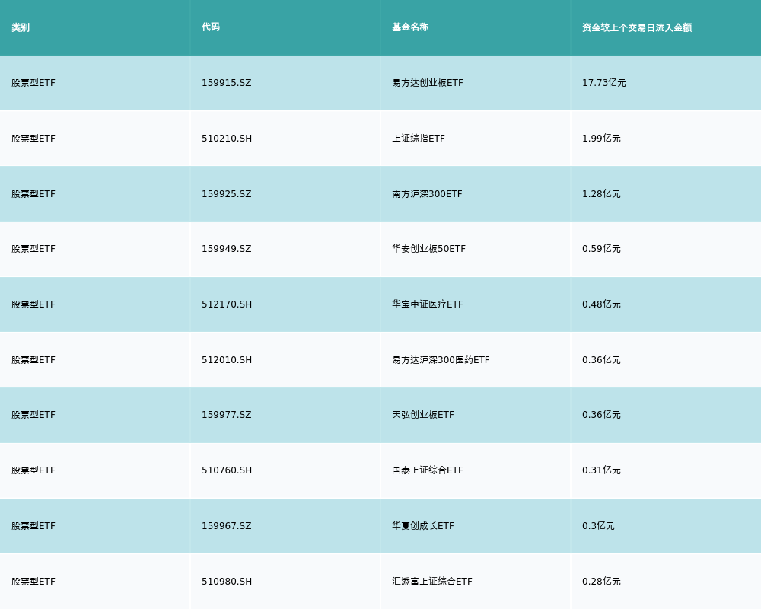Click the 资金较上个交易日流入金额 header
This screenshot has height=609, width=761.
[637, 27]
